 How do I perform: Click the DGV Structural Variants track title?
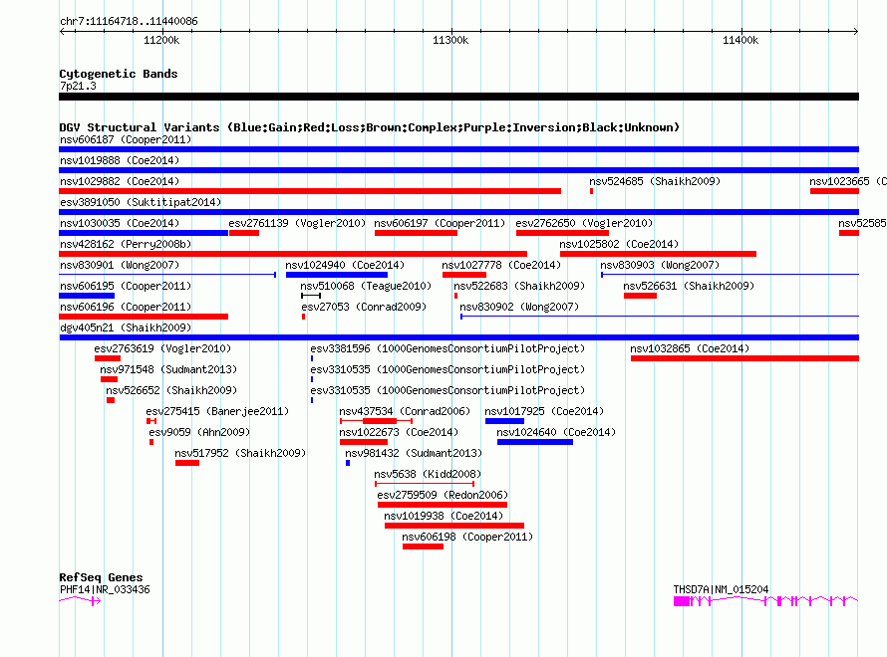[x=370, y=127]
